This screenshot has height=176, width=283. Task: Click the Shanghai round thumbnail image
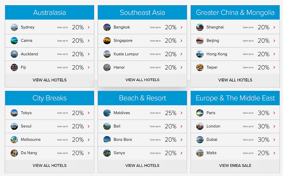tap(200, 28)
